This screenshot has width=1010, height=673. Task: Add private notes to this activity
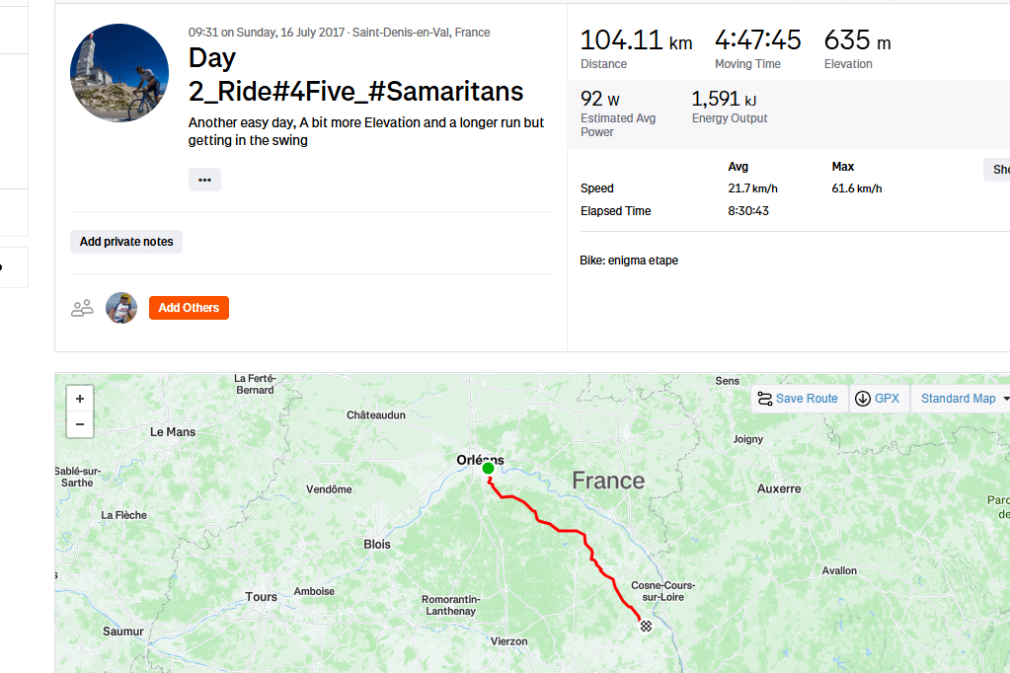pyautogui.click(x=126, y=242)
